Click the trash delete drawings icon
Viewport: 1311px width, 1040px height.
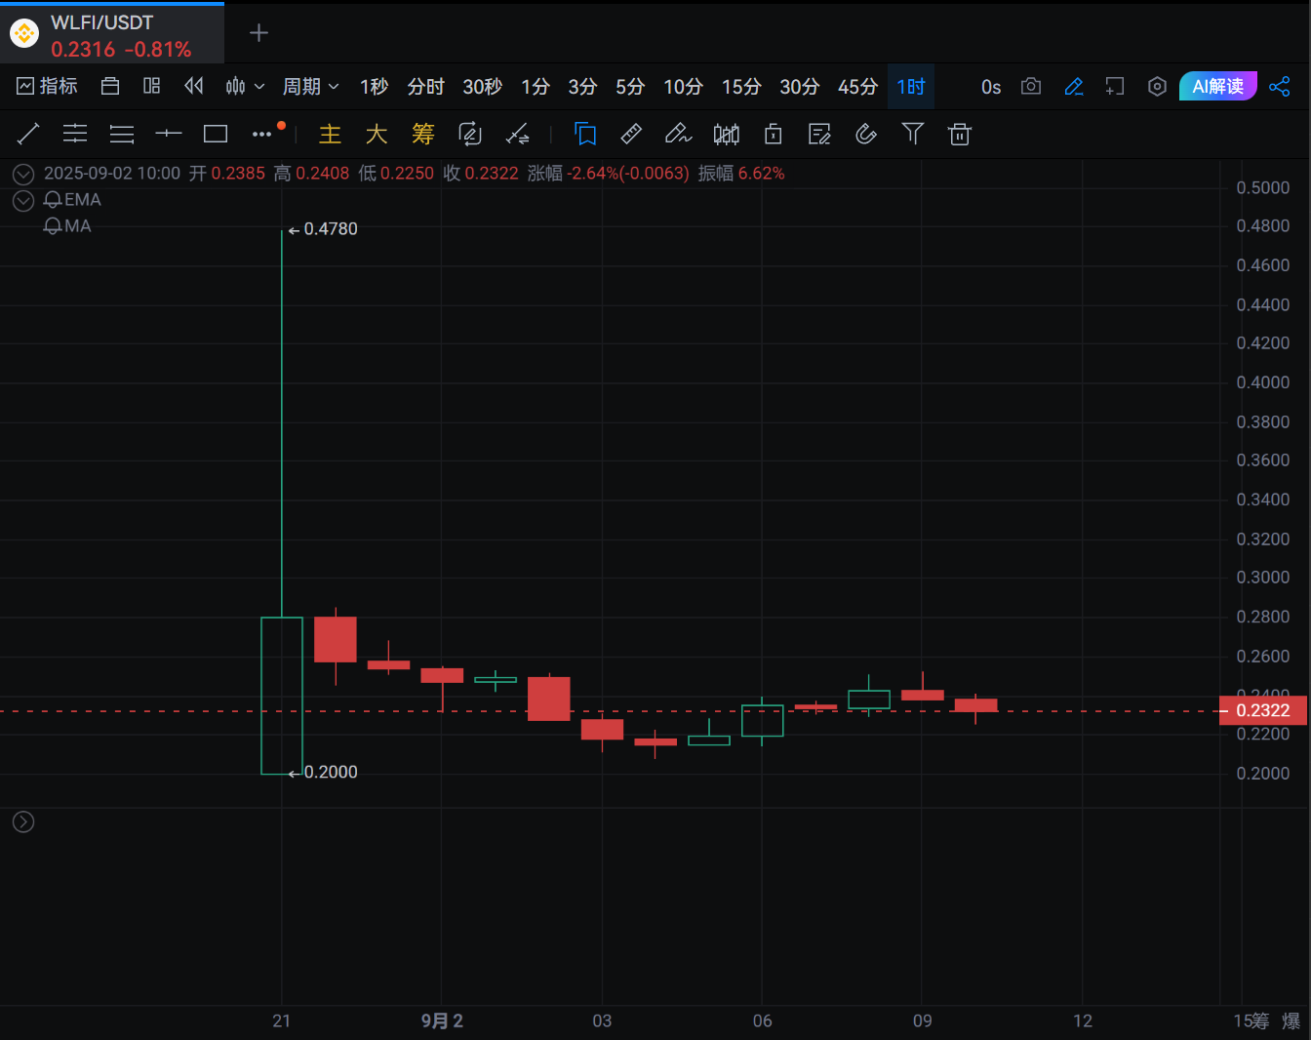[x=960, y=134]
